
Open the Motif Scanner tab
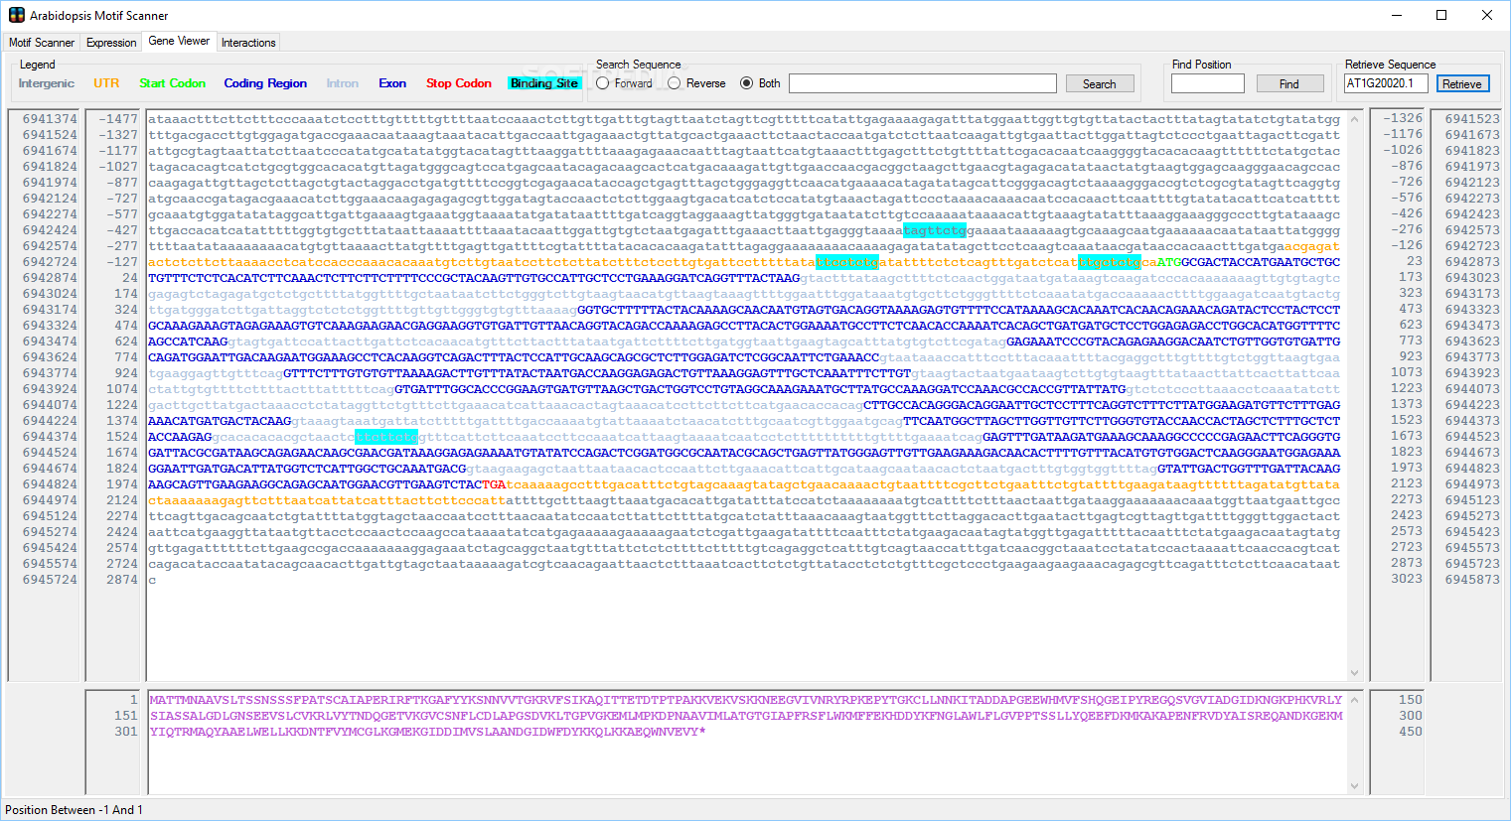click(42, 43)
